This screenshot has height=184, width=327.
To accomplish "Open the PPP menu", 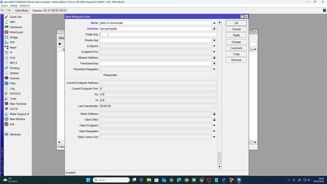I will (12, 42).
